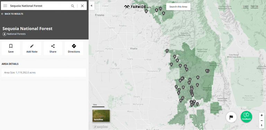Open the green Feedback button
The width and height of the screenshot is (266, 130).
coord(246,116)
